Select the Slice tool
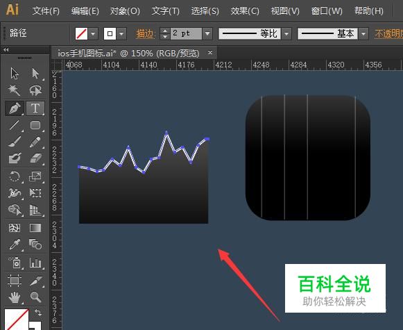Viewport: 403px width, 330px height. [35, 281]
